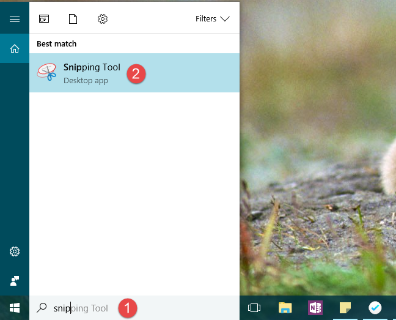Launch File Explorer from the taskbar
The height and width of the screenshot is (320, 396).
coord(285,308)
